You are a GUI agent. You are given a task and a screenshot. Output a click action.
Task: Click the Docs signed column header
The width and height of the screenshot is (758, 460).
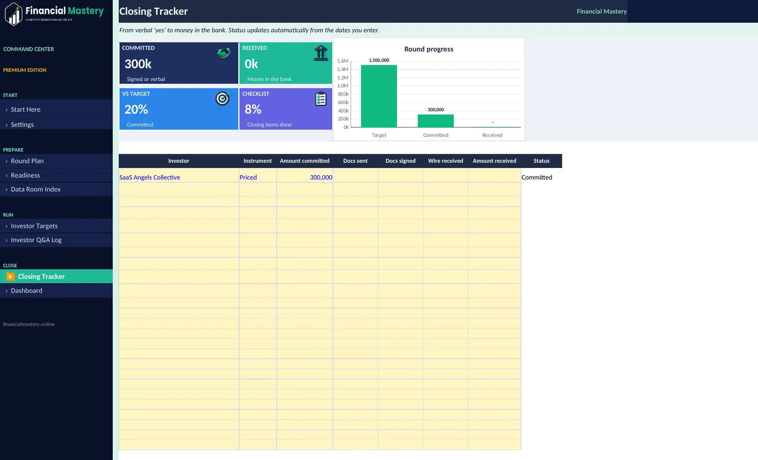pos(400,161)
